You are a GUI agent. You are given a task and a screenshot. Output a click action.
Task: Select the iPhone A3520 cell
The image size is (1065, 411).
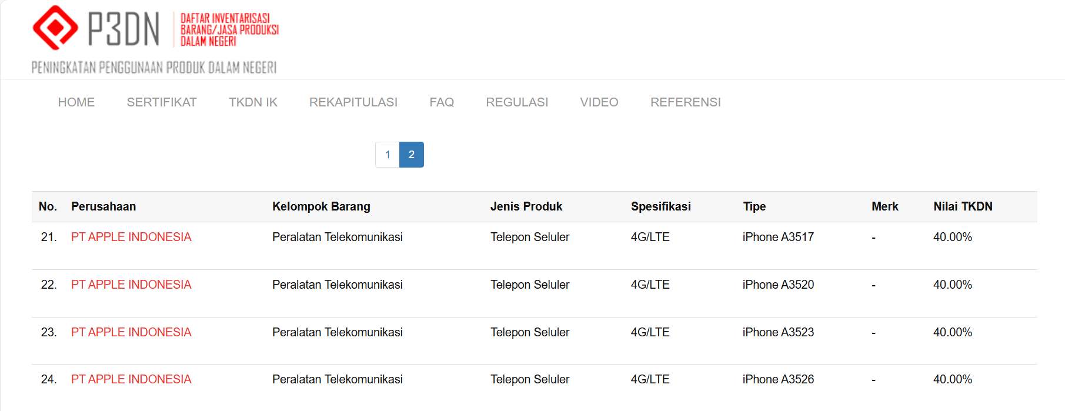[778, 285]
